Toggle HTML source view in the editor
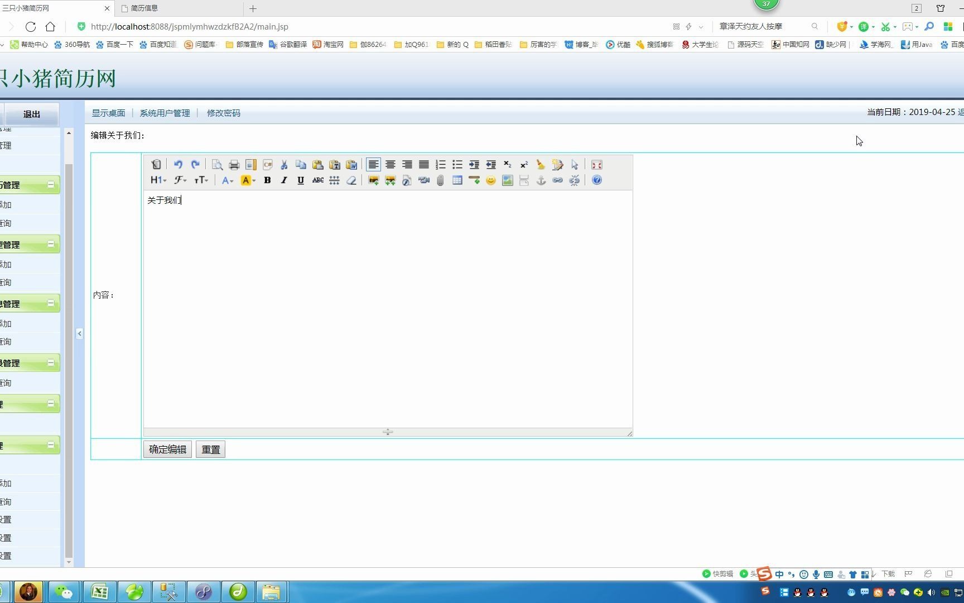964x603 pixels. (x=156, y=165)
